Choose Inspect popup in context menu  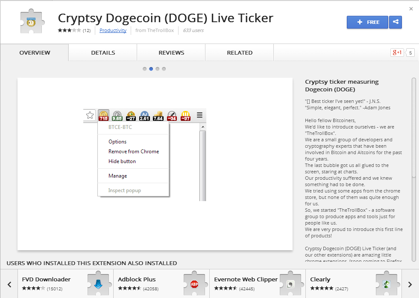click(x=134, y=190)
